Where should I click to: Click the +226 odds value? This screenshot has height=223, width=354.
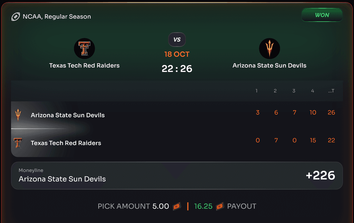320,176
